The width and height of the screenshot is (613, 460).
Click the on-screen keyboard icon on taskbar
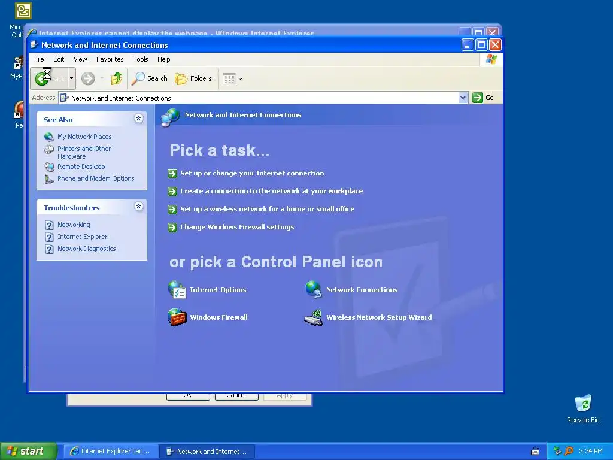click(x=535, y=452)
